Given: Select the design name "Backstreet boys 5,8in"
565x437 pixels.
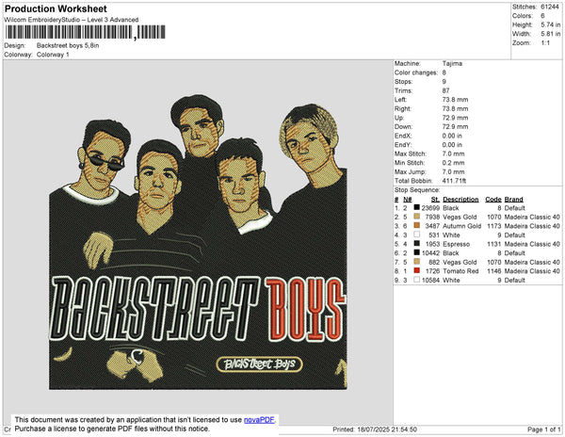Looking at the screenshot, I should pos(68,46).
